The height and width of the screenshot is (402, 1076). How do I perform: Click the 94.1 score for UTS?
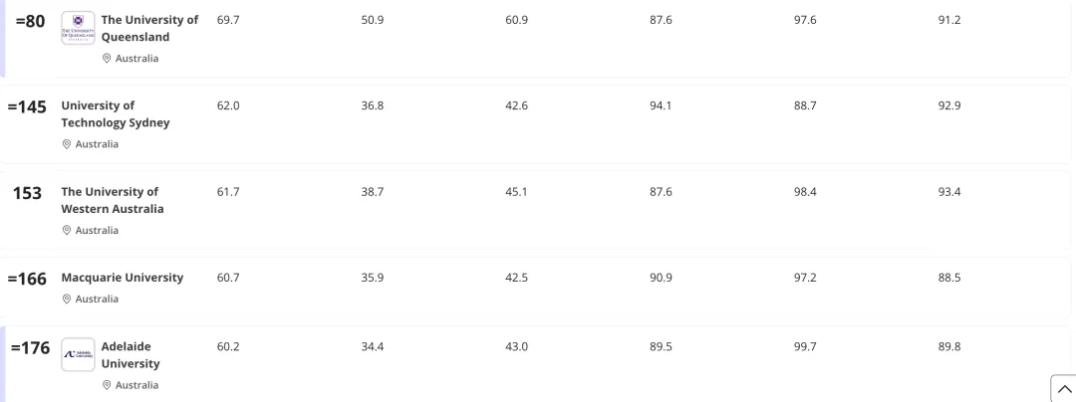661,106
